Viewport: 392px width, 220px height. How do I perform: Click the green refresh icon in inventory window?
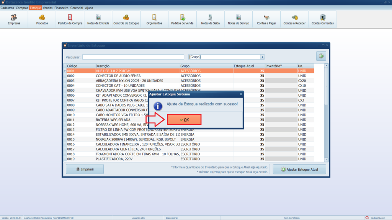(x=321, y=56)
